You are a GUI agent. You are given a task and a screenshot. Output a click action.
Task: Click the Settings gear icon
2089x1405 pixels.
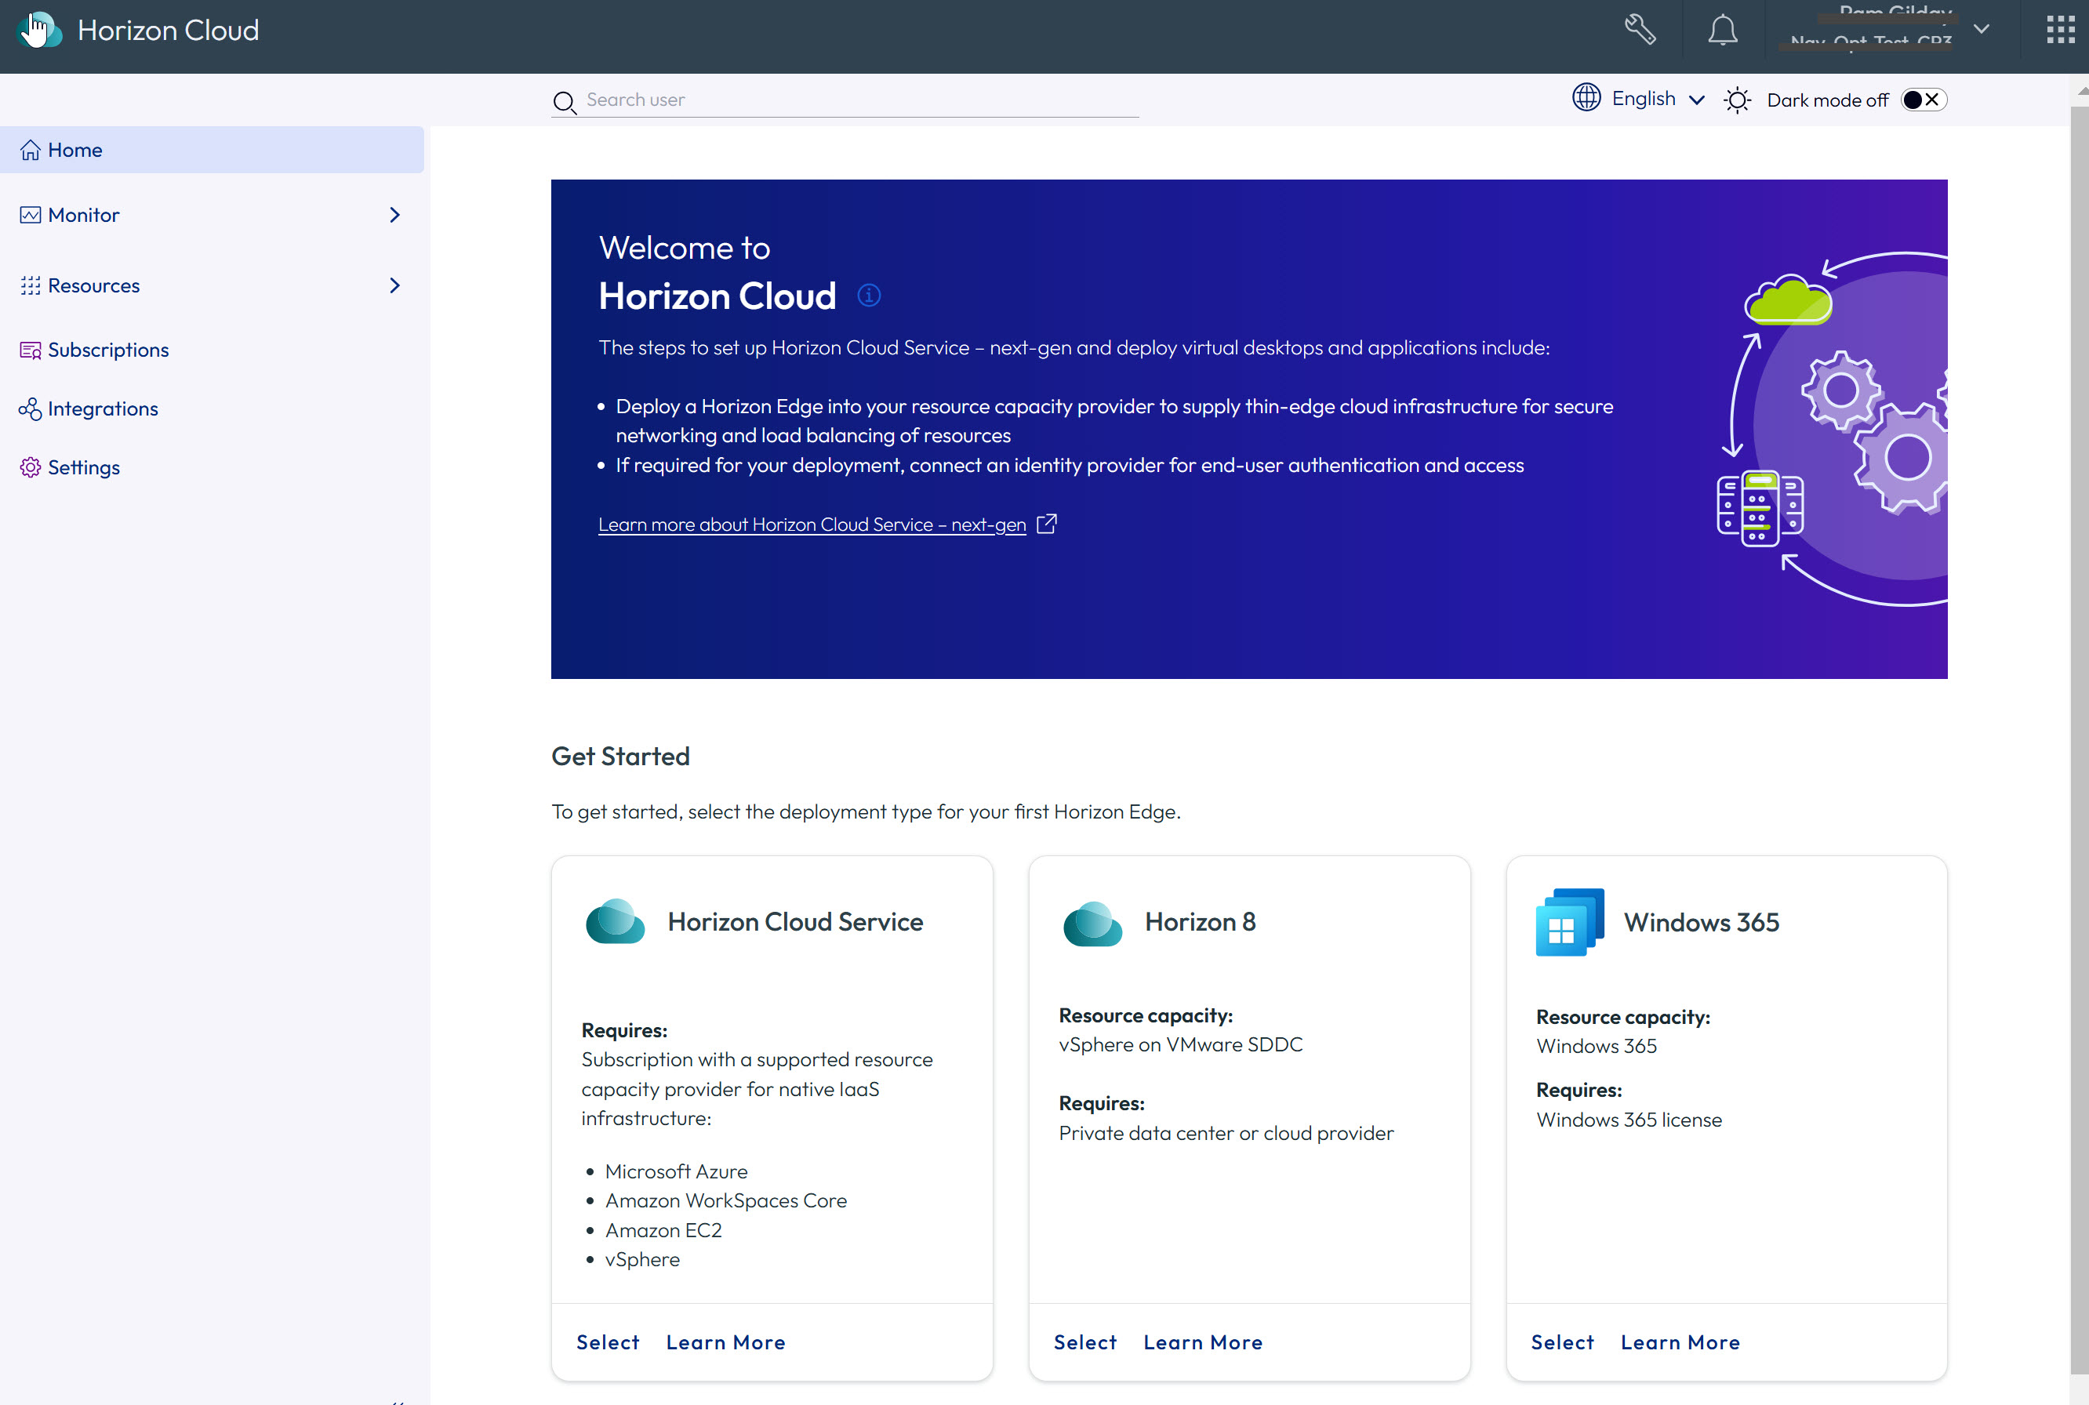pos(31,468)
